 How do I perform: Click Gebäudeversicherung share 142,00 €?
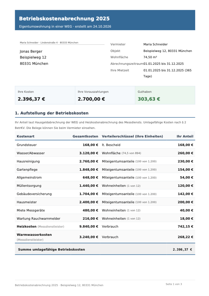point(185,194)
